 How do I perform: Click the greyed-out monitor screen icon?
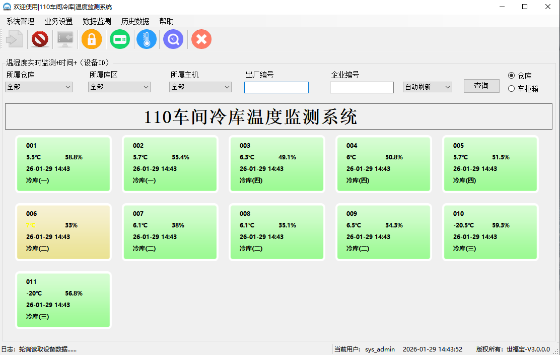click(x=65, y=39)
